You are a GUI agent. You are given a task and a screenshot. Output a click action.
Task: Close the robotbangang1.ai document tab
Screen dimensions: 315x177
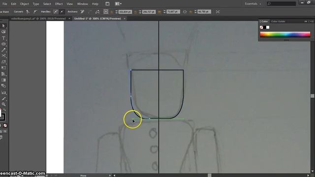tap(69, 19)
